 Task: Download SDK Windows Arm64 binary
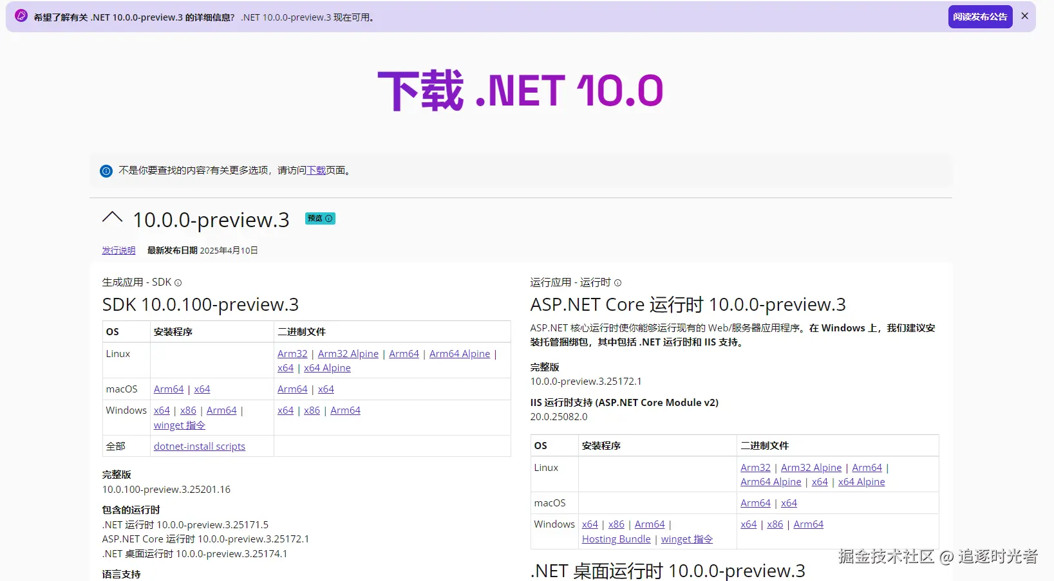(345, 410)
